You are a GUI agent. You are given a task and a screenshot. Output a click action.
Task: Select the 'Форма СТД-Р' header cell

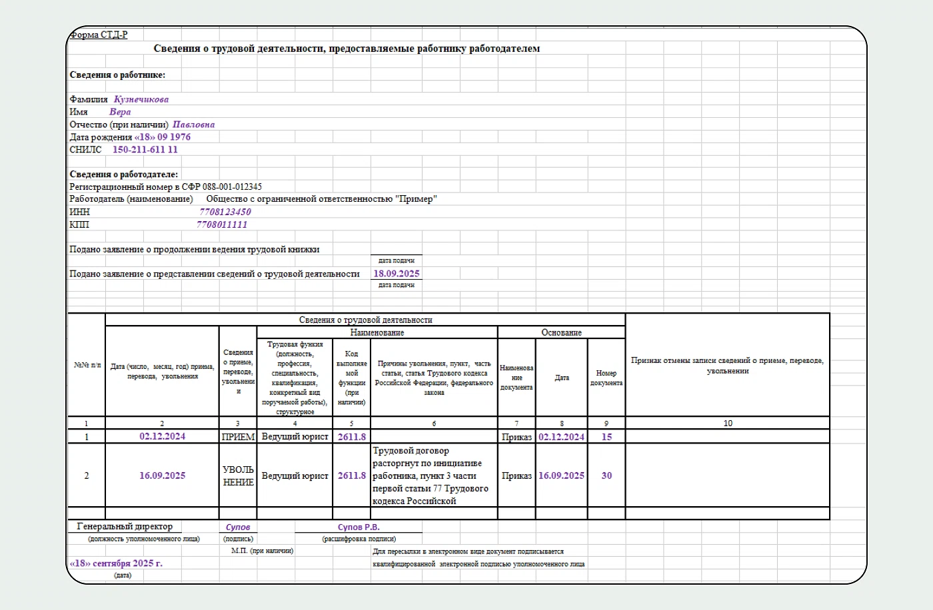[x=99, y=35]
